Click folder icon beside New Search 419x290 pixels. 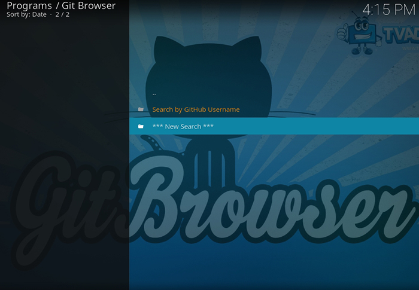click(141, 126)
